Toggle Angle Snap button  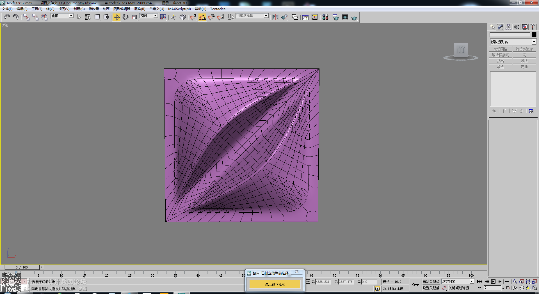[x=202, y=17]
